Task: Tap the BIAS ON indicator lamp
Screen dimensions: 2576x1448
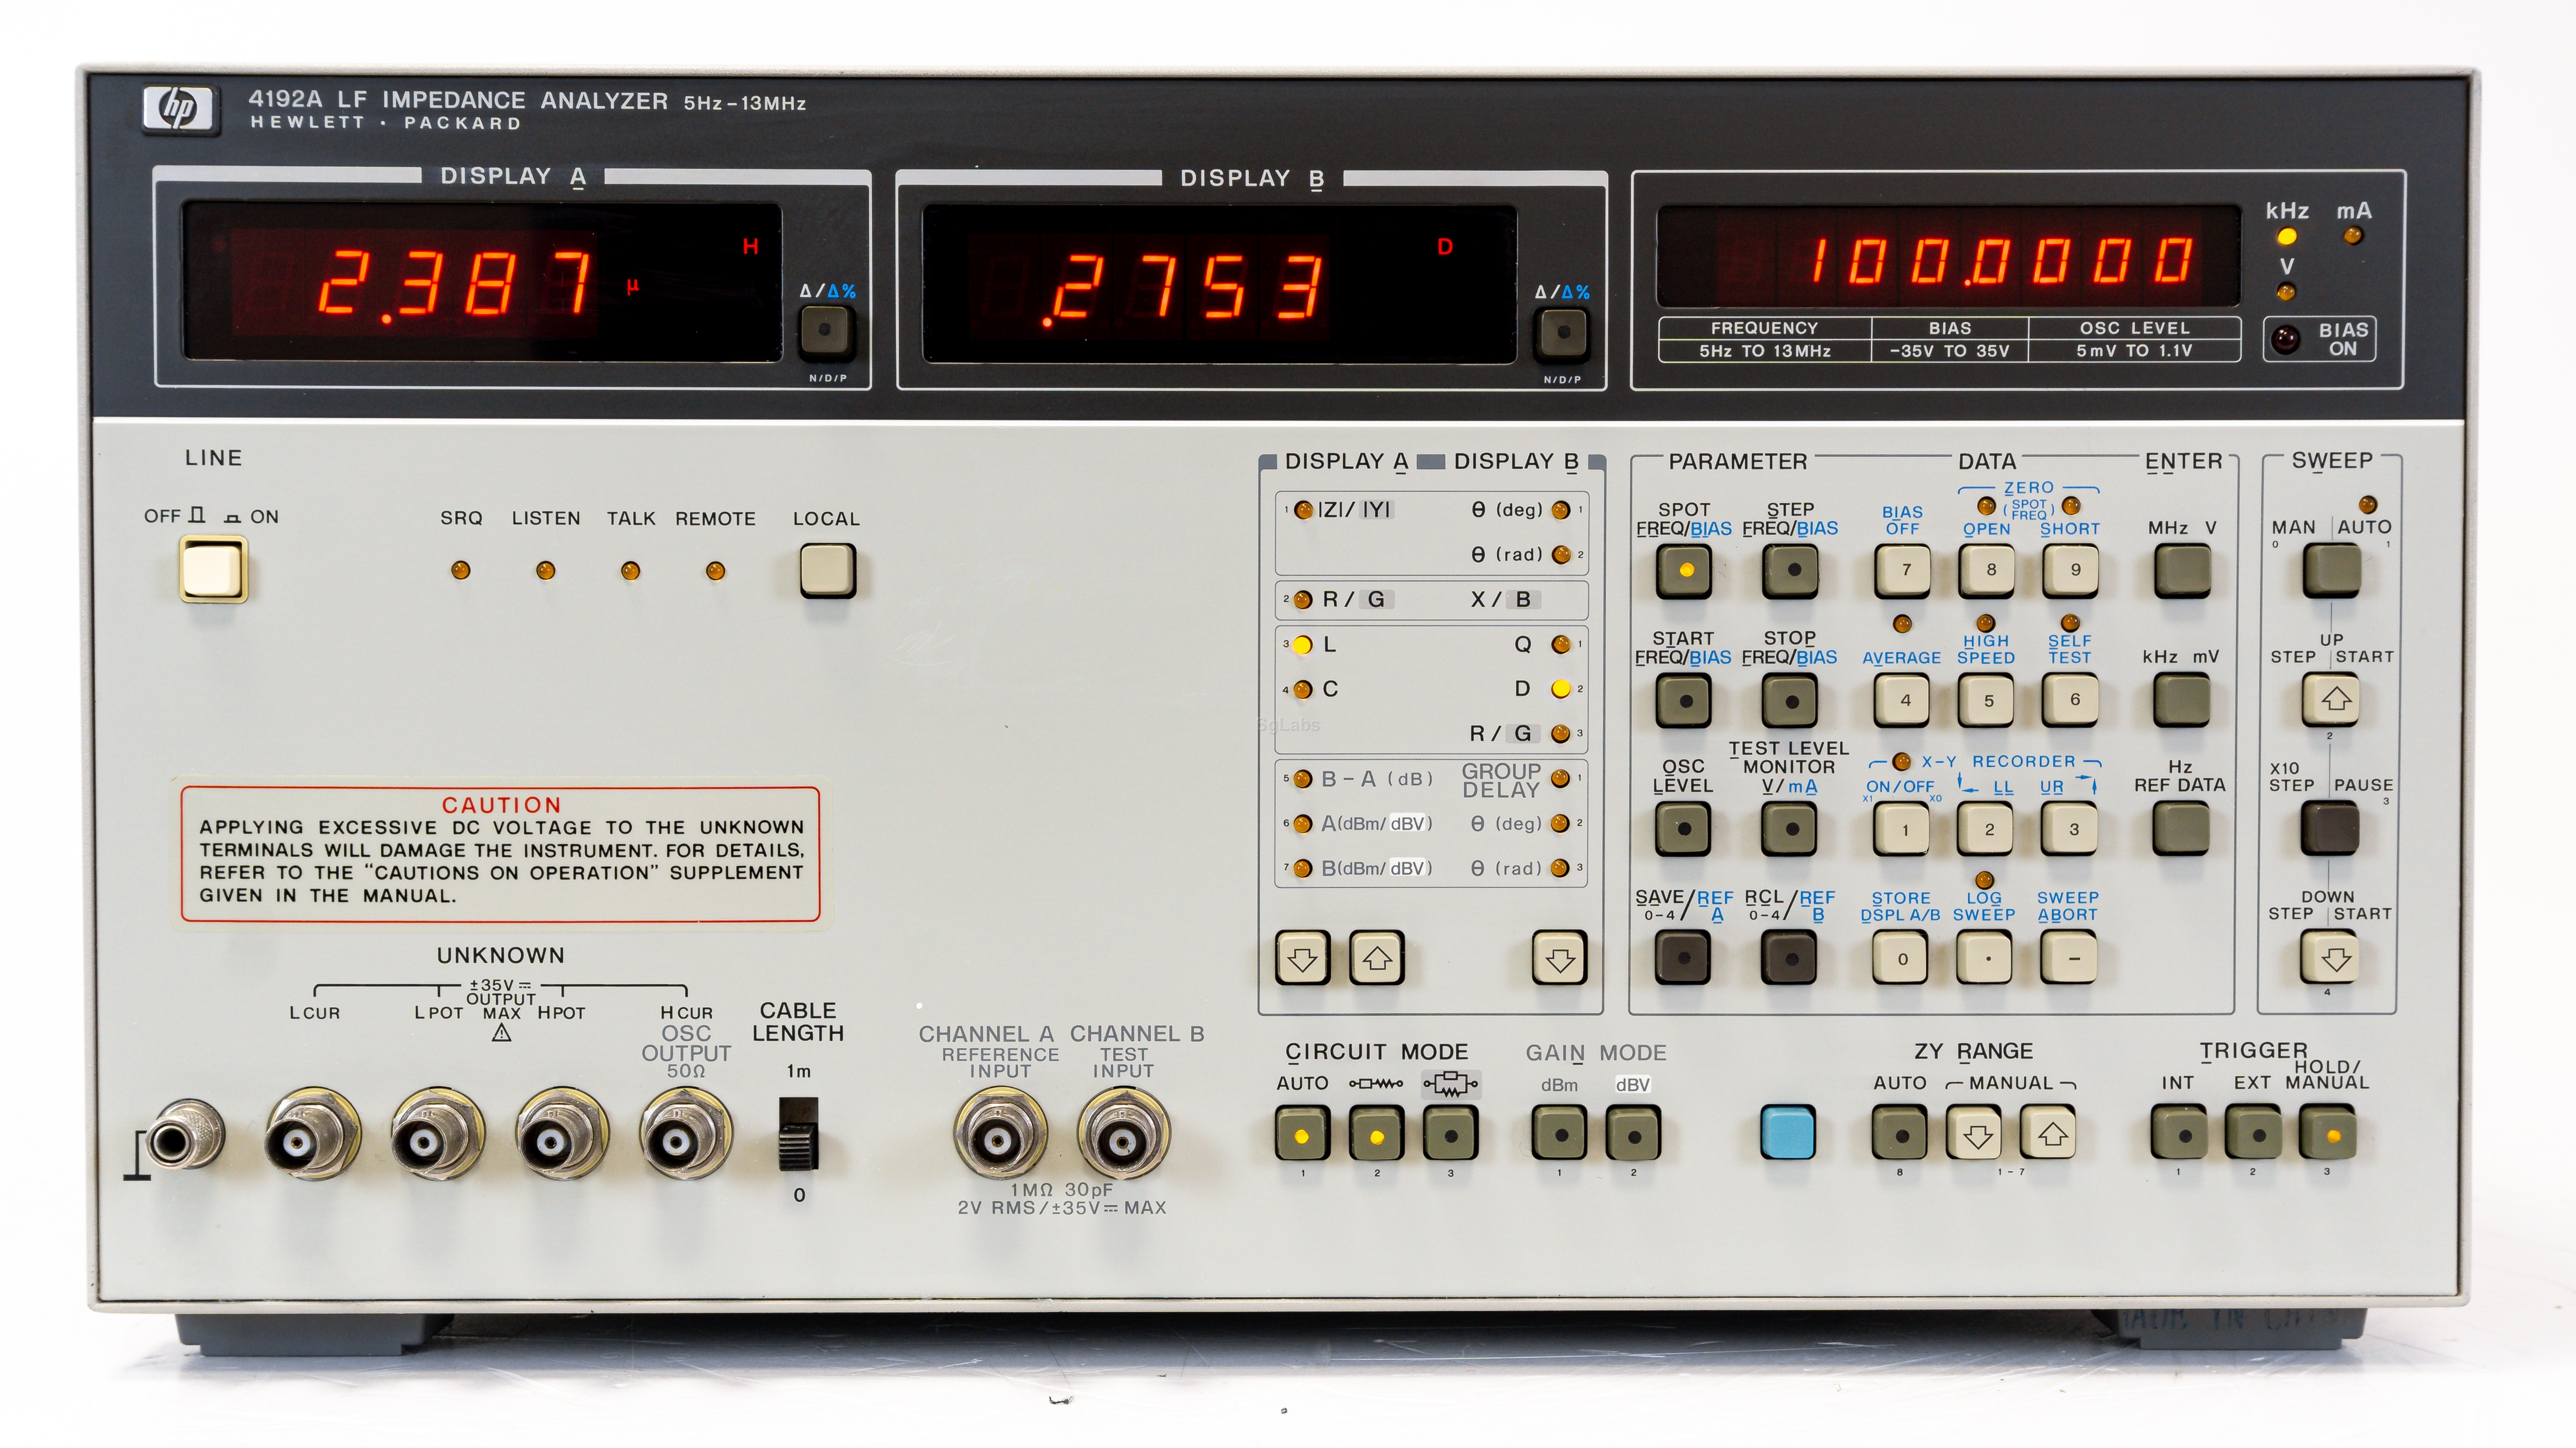Action: click(2286, 339)
